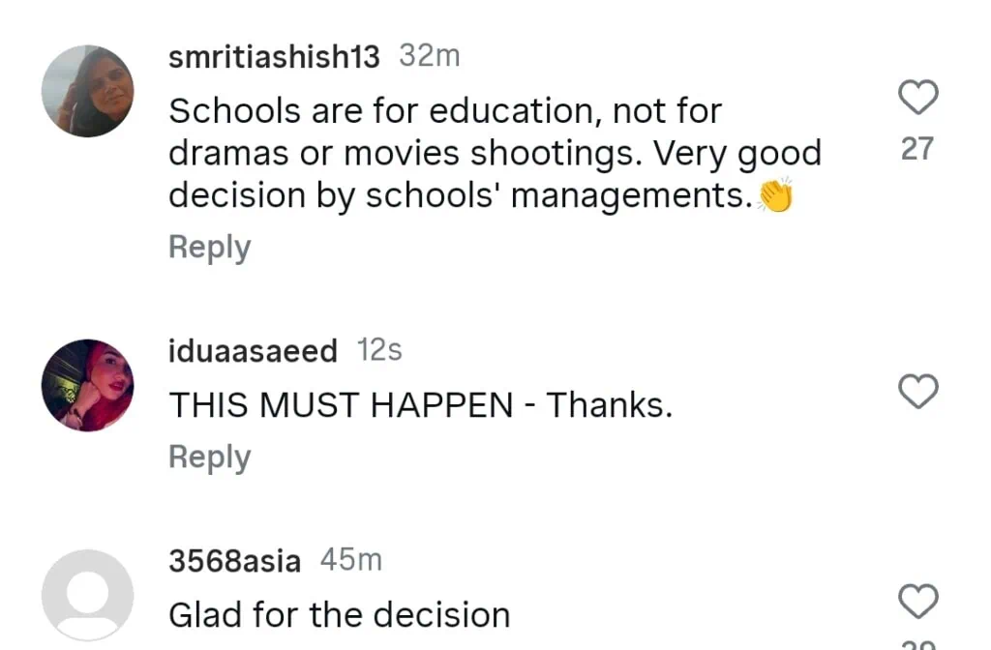The width and height of the screenshot is (991, 650).
Task: Select the 'THIS MUST HAPPEN - Thanks.' text
Action: [420, 406]
